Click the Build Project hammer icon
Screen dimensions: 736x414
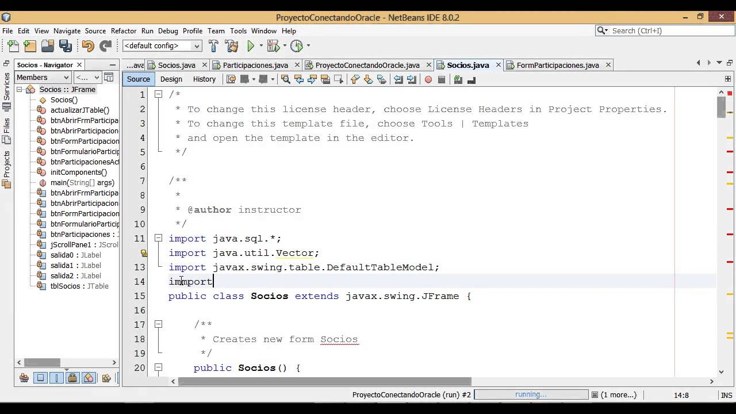pos(213,45)
